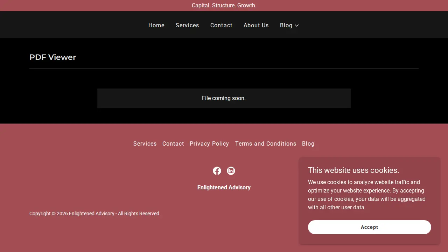Open the Facebook social icon
Screen dimensions: 448x252
tap(217, 171)
